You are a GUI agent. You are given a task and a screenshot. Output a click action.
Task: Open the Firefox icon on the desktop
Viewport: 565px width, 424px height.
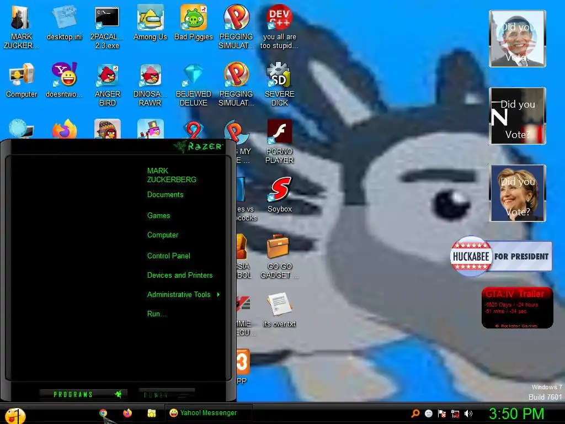pos(65,129)
